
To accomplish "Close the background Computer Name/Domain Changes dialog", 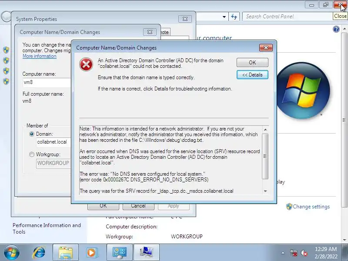I will click(150, 32).
